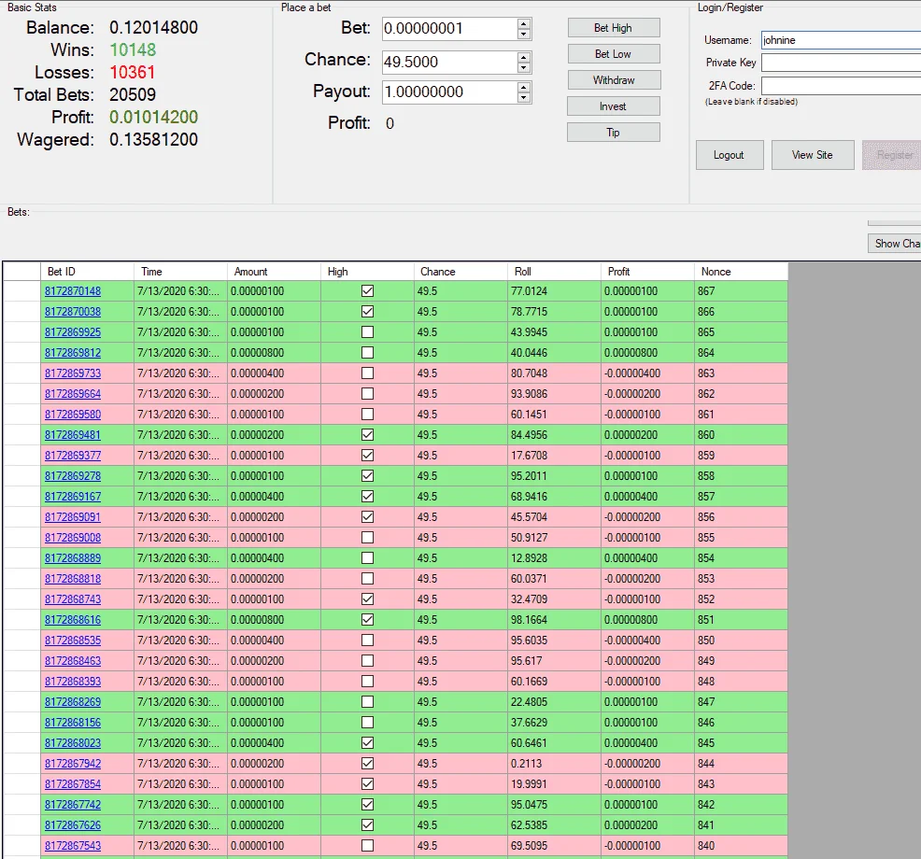The width and height of the screenshot is (921, 859).
Task: Open bet ID link 8172869925
Action: click(73, 332)
